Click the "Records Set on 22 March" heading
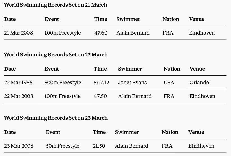 click(x=56, y=55)
